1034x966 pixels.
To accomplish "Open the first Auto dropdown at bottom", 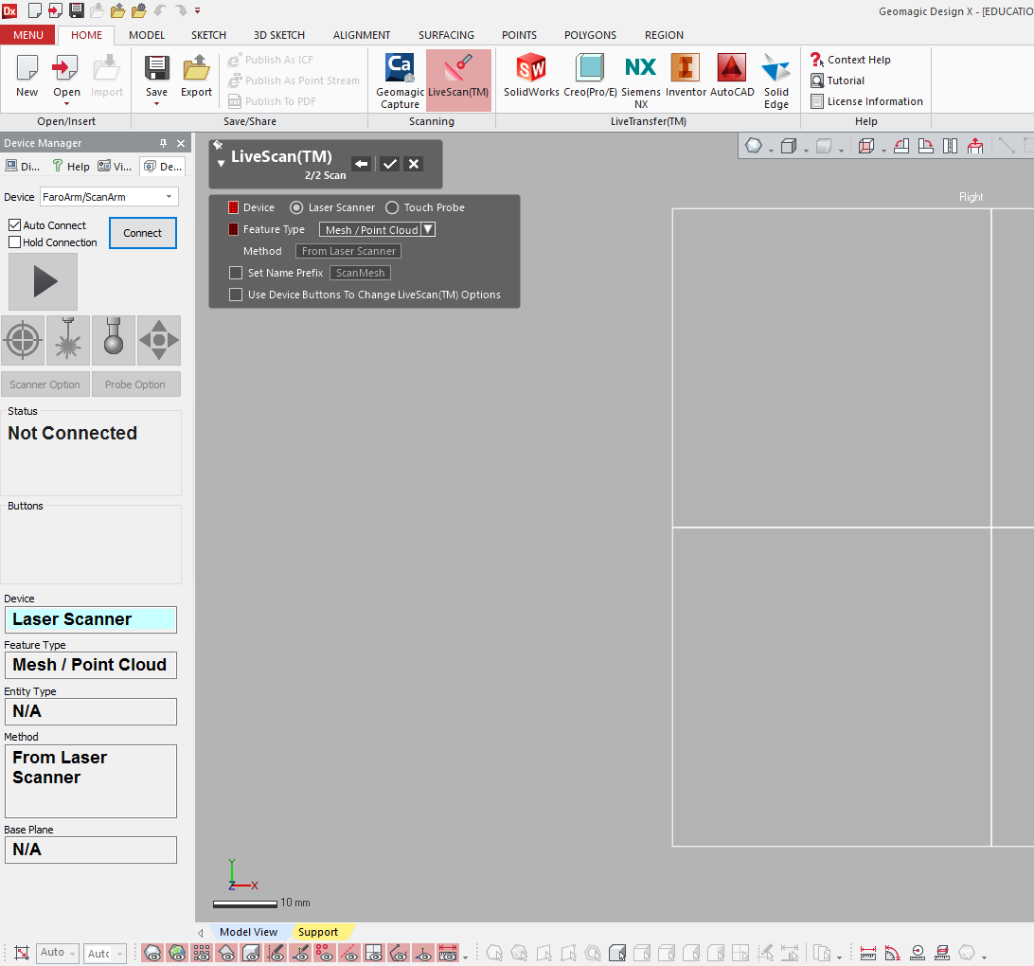I will pos(58,953).
